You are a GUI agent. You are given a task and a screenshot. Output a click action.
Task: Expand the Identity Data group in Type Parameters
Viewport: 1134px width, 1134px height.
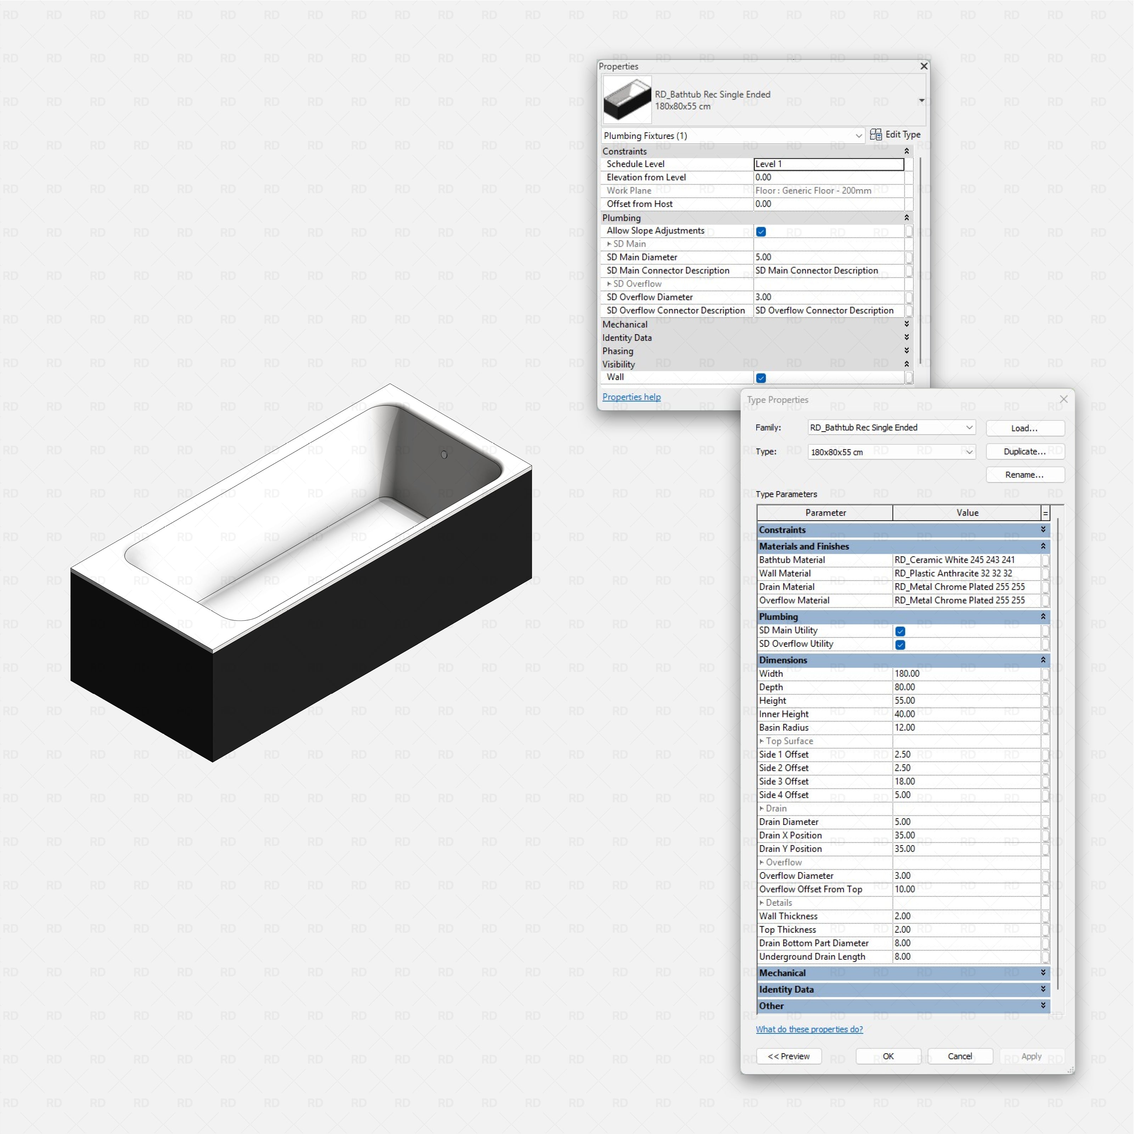pos(1043,989)
